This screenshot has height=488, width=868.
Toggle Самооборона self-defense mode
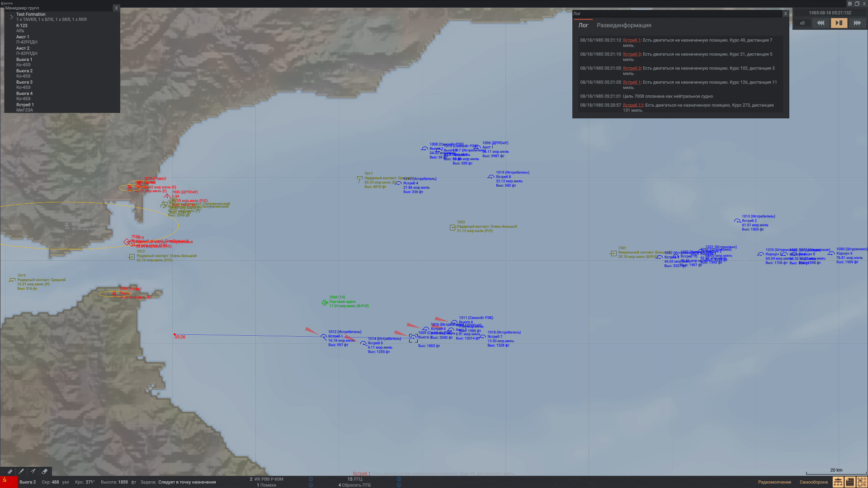pos(813,482)
